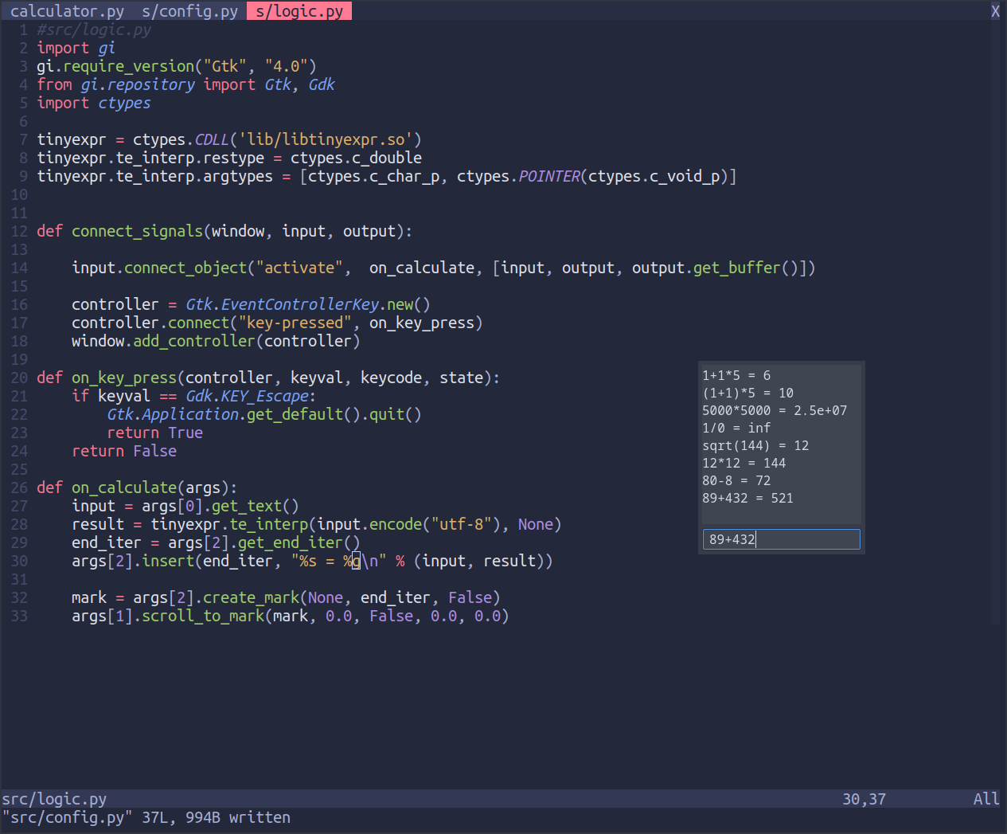Click the string "key-pressed" on line 17

tap(295, 323)
